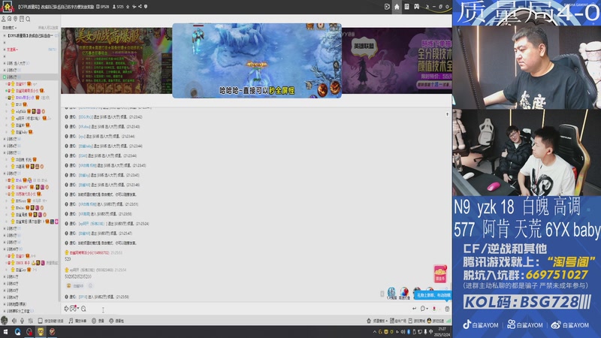Open the home template dropdown in the bottom right bar
The width and height of the screenshot is (601, 338).
(x=377, y=321)
